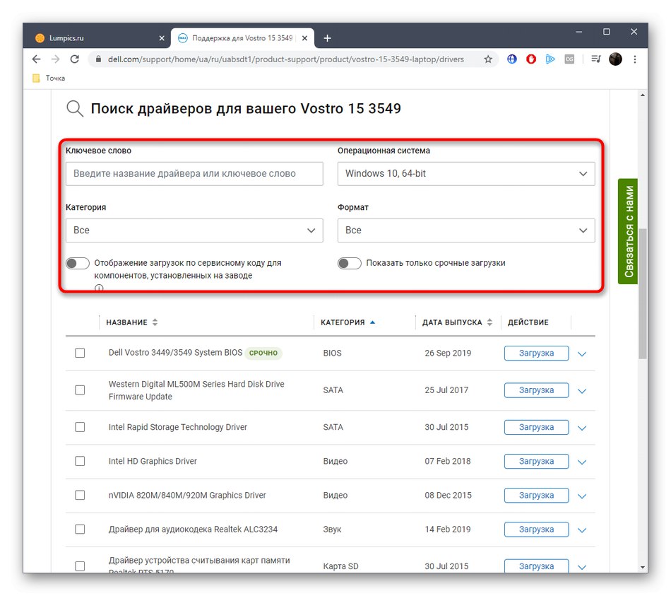This screenshot has width=671, height=596.
Task: Click the browser forward arrow
Action: pos(55,59)
